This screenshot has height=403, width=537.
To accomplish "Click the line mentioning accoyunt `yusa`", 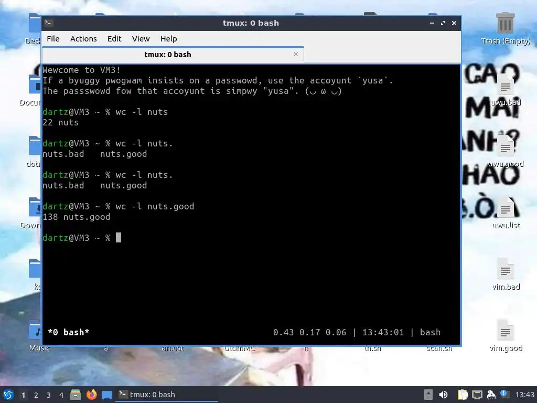I will [x=218, y=80].
